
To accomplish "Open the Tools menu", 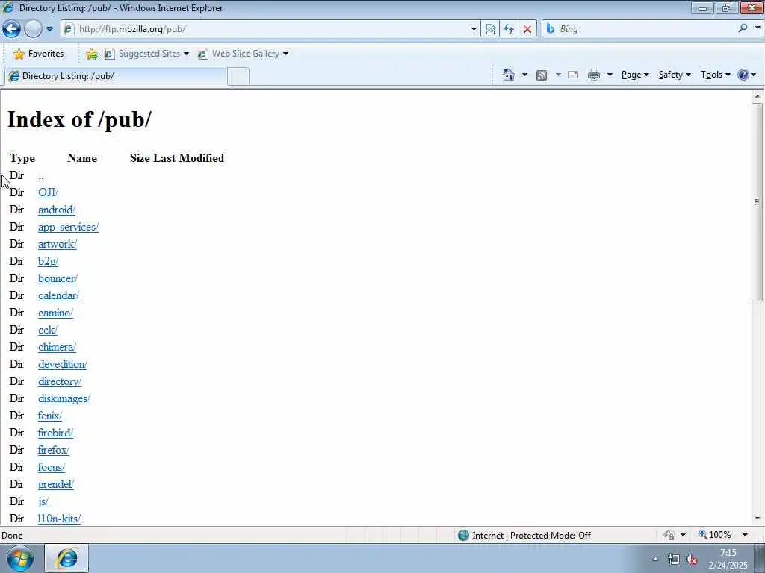I will point(715,75).
